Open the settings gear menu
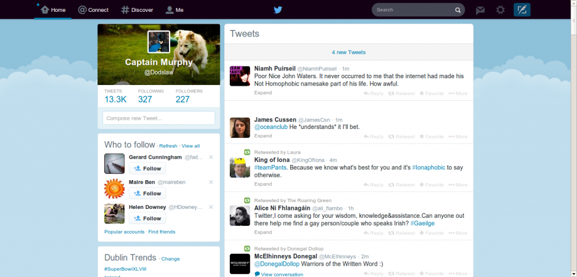Screen dimensions: 577x277 tap(500, 10)
